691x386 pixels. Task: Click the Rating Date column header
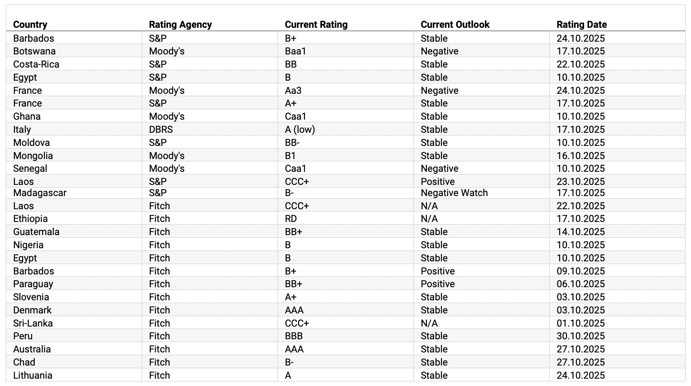click(x=581, y=25)
